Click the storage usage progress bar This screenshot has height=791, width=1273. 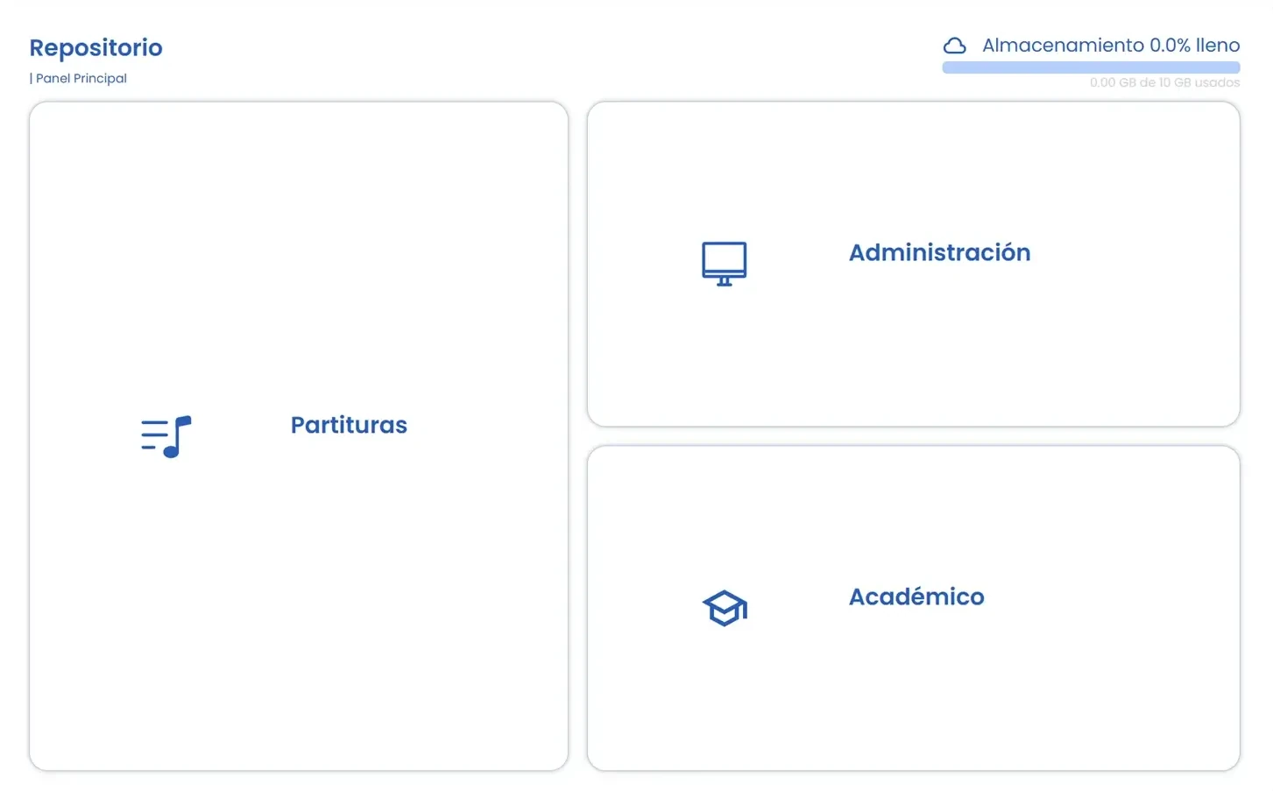click(x=1090, y=67)
